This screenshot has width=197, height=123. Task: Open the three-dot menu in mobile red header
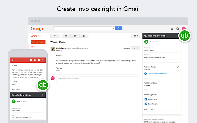[x=43, y=60]
